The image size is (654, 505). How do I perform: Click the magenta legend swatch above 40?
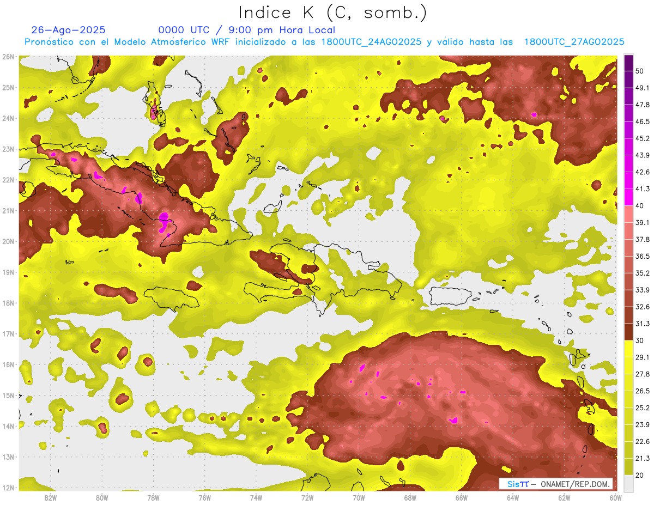click(x=628, y=197)
